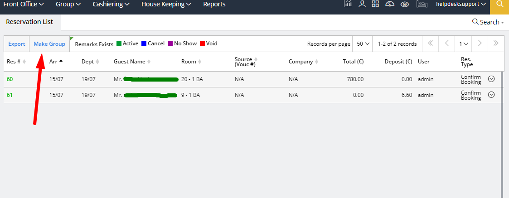
Task: Click the eye view icon
Action: 405,4
